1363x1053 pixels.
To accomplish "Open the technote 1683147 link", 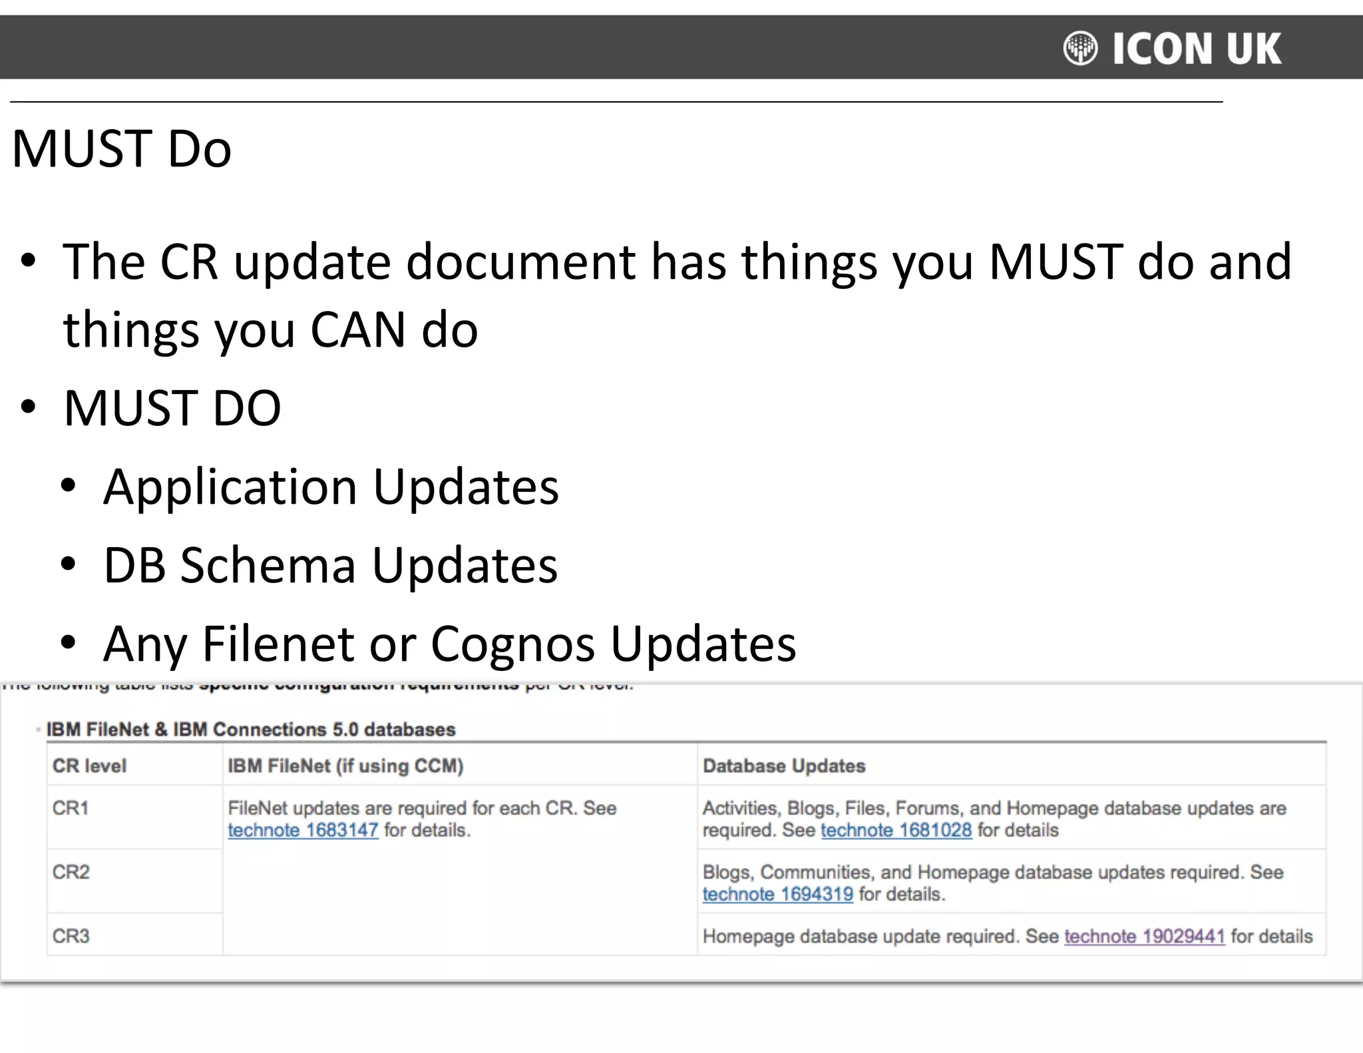I will coord(303,830).
